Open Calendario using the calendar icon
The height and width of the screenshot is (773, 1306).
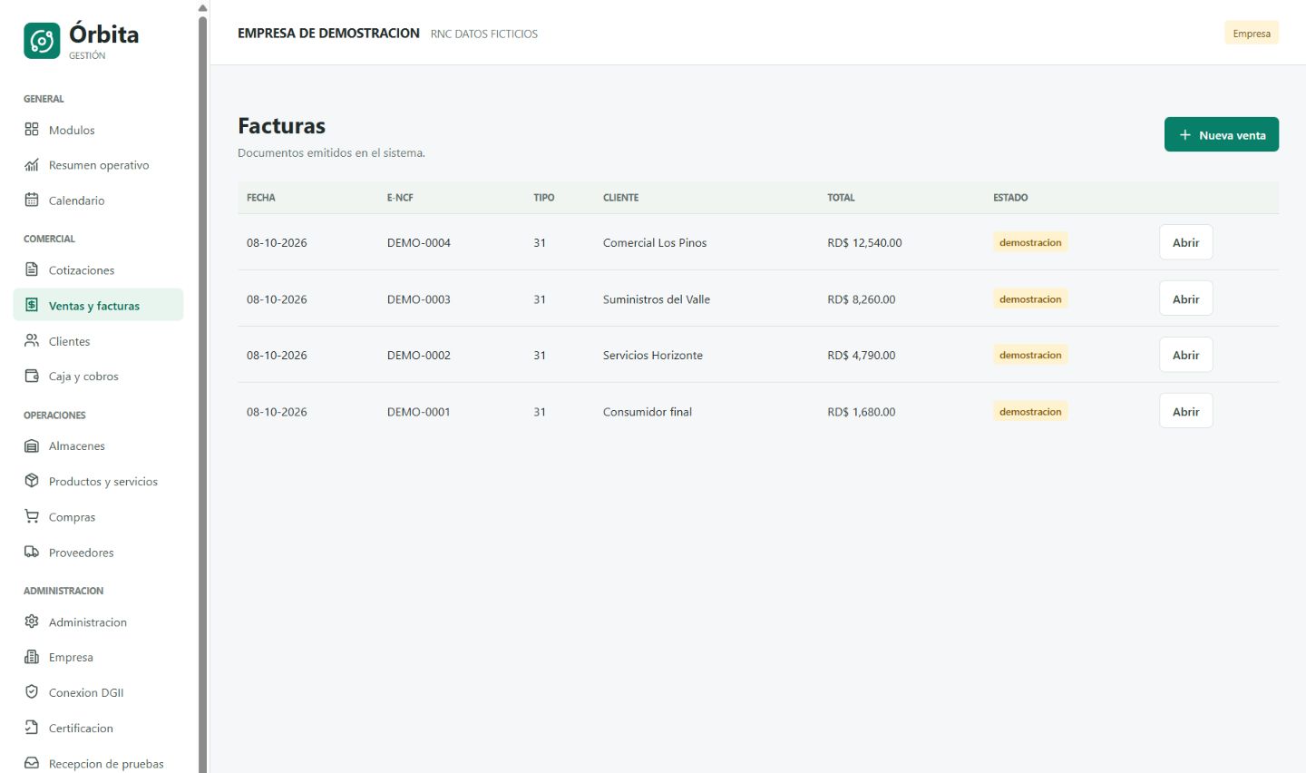point(32,201)
